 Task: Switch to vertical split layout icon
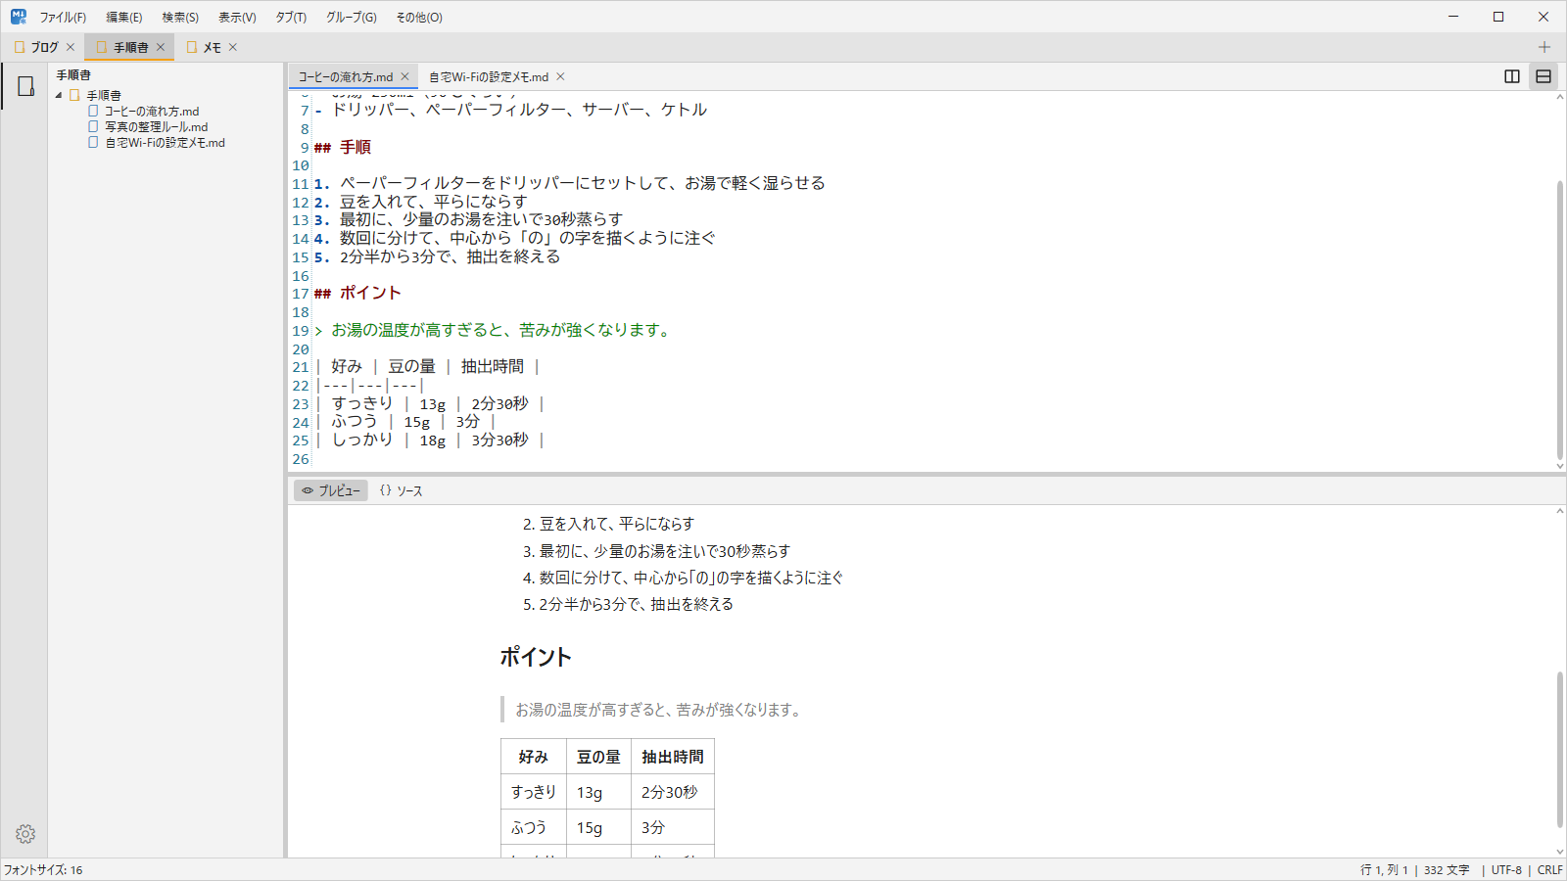pos(1512,76)
